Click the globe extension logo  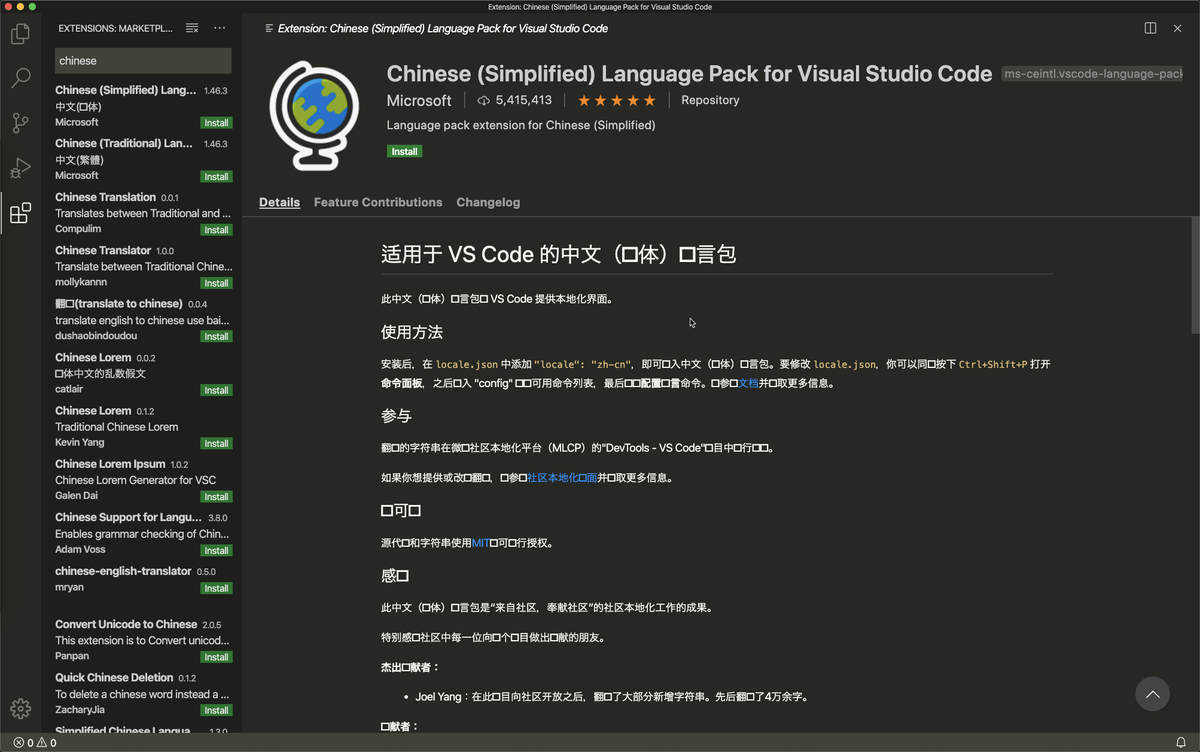click(314, 115)
